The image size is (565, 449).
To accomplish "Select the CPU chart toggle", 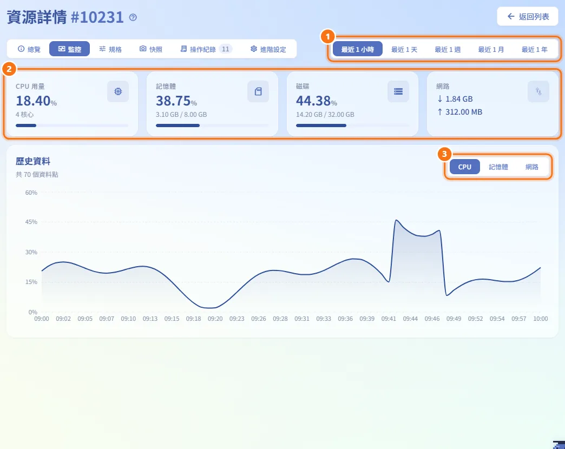I will click(464, 167).
